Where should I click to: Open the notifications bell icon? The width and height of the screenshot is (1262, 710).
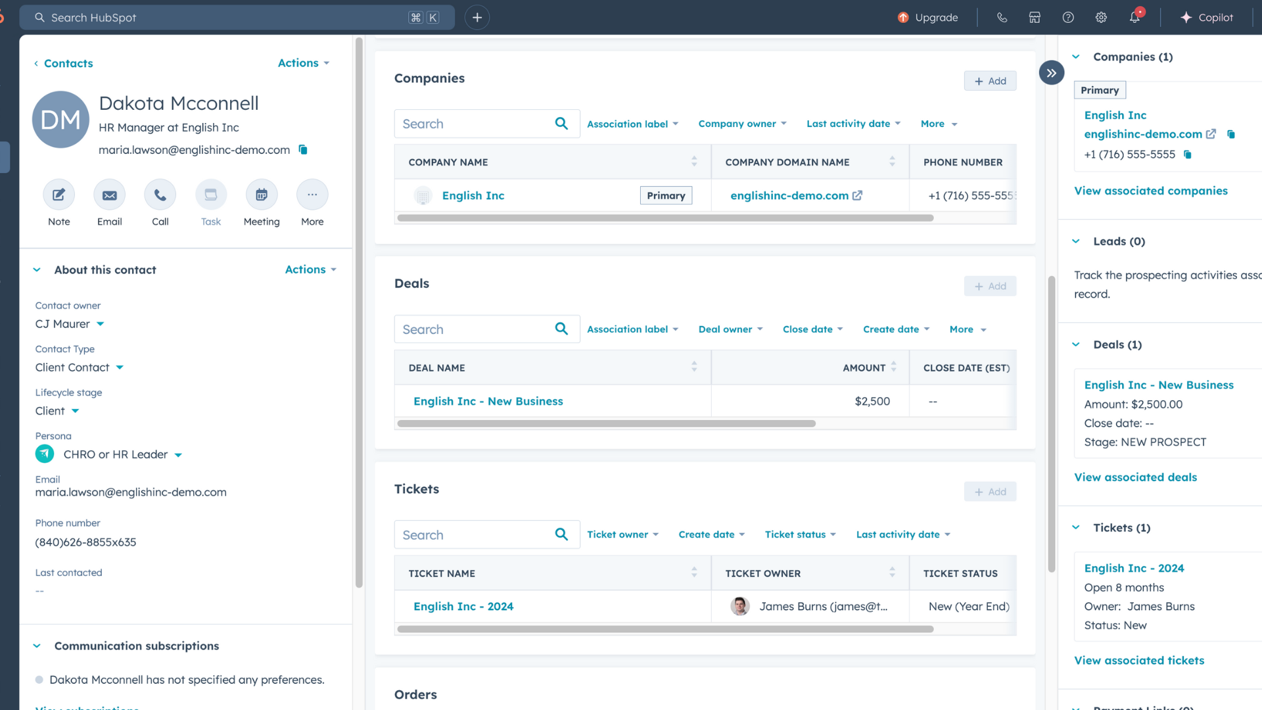(x=1134, y=18)
